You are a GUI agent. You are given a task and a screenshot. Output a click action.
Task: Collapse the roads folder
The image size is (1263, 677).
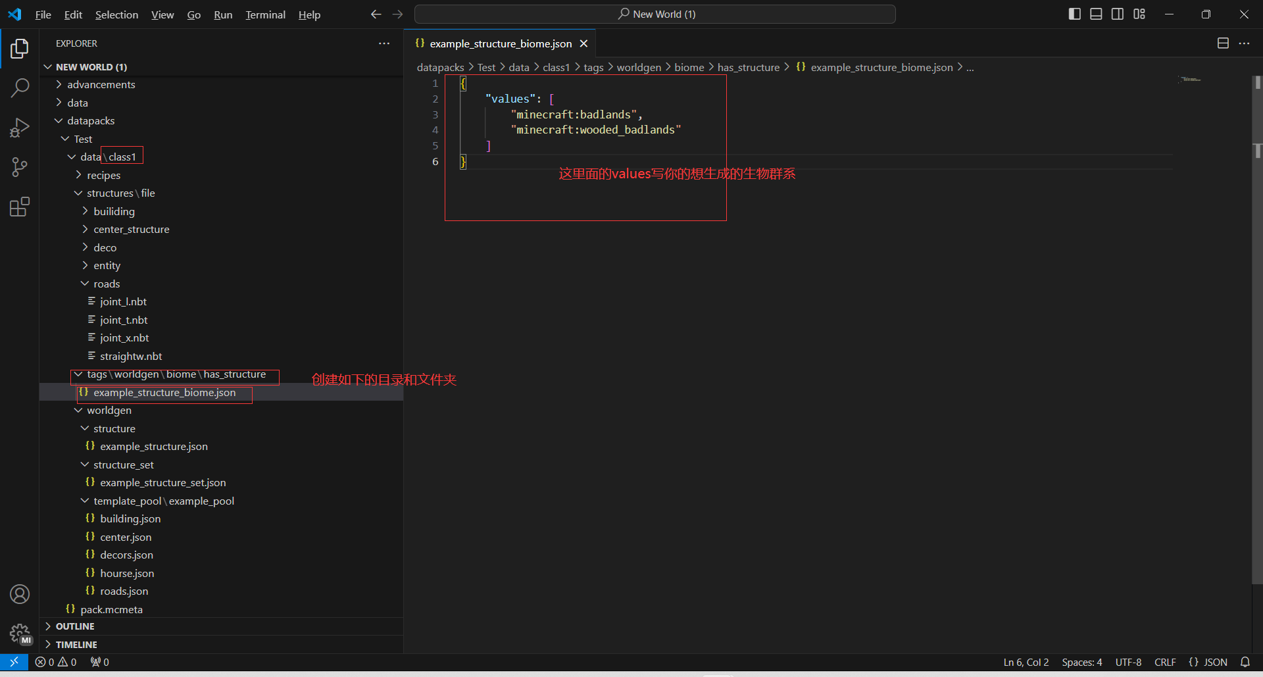(221, 284)
